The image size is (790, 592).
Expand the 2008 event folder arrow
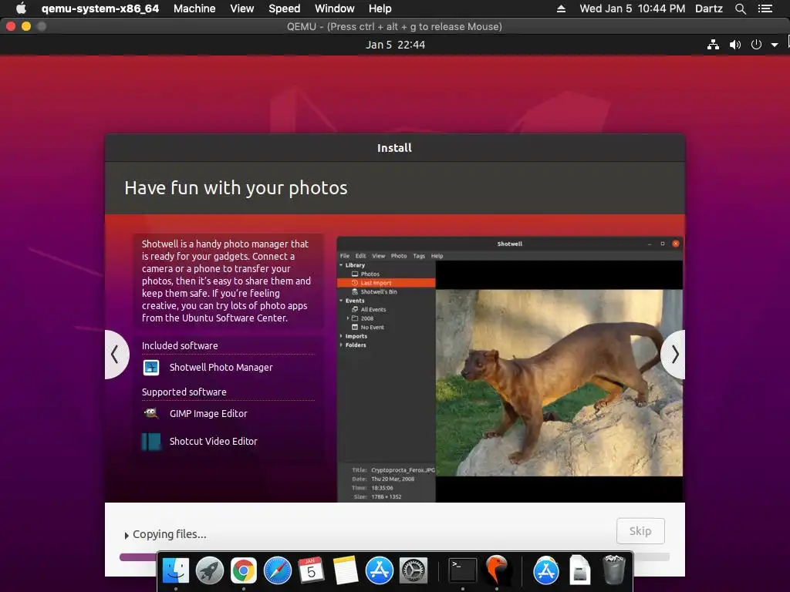pos(348,318)
